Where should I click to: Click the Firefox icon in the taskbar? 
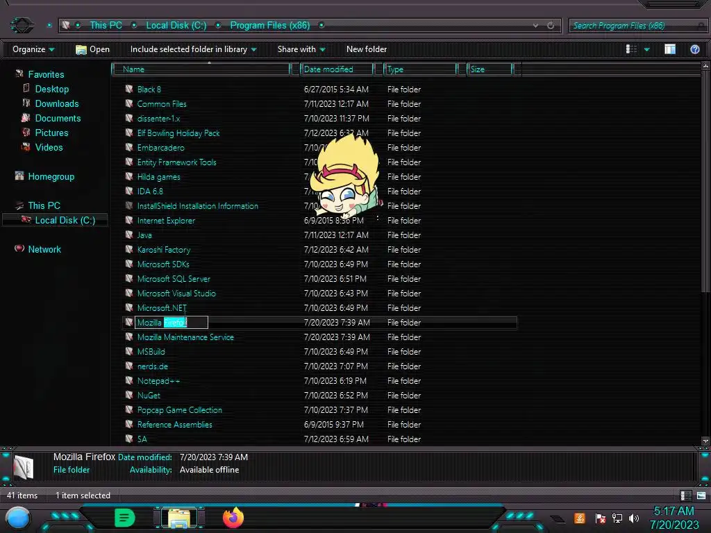tap(233, 518)
